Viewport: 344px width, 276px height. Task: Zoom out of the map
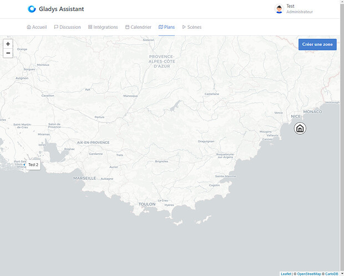(8, 53)
